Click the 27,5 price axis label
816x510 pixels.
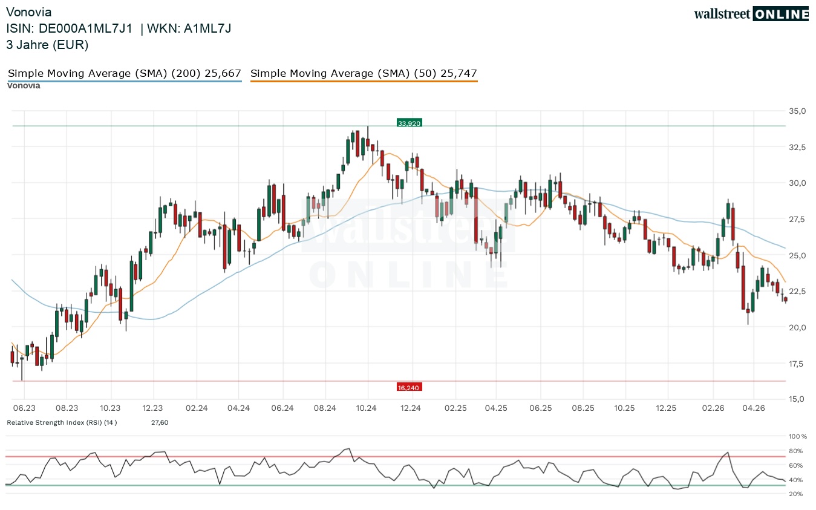[796, 219]
